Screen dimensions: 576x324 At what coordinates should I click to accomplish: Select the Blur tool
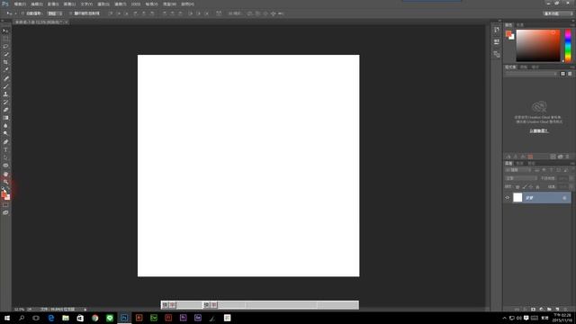[x=5, y=126]
